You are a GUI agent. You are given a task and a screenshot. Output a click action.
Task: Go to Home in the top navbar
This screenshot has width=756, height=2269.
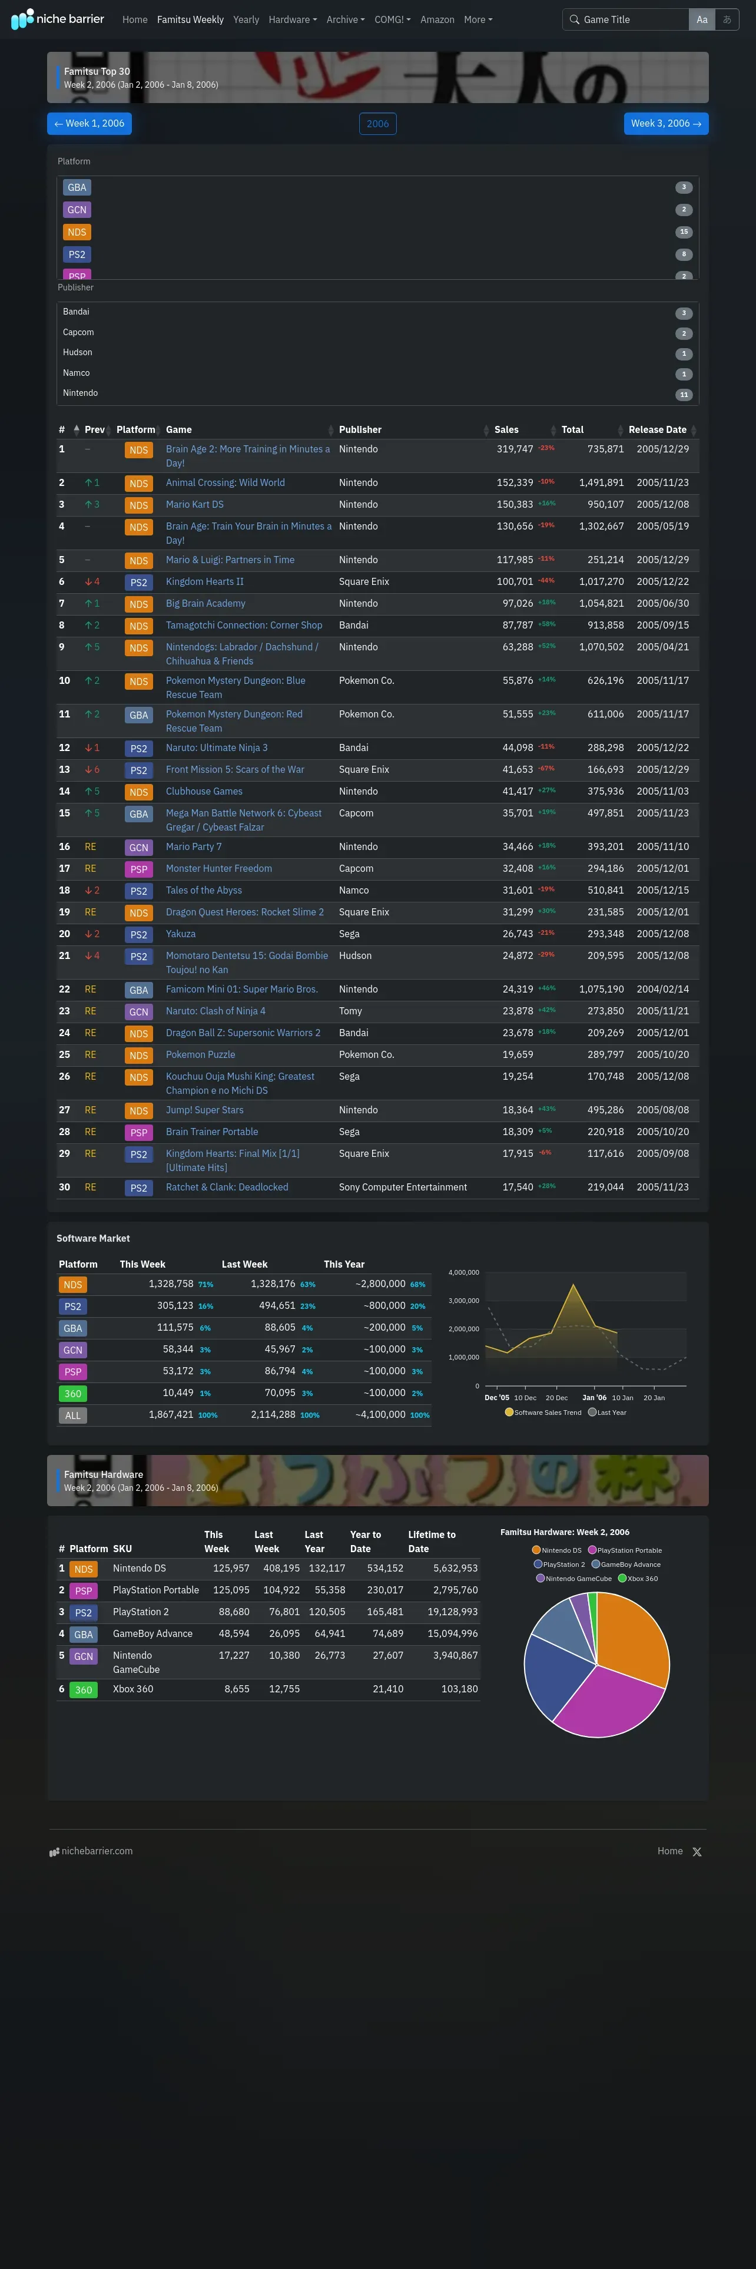pos(135,19)
